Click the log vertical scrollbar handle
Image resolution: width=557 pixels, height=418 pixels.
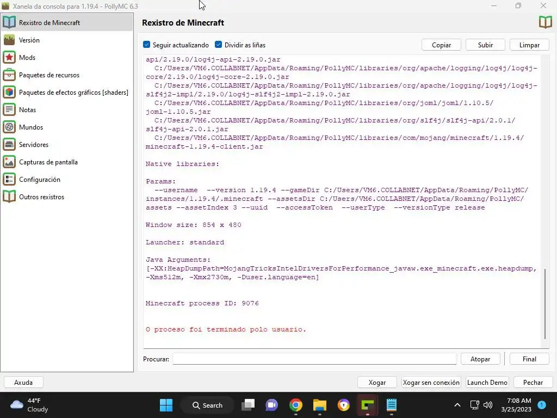(x=545, y=304)
